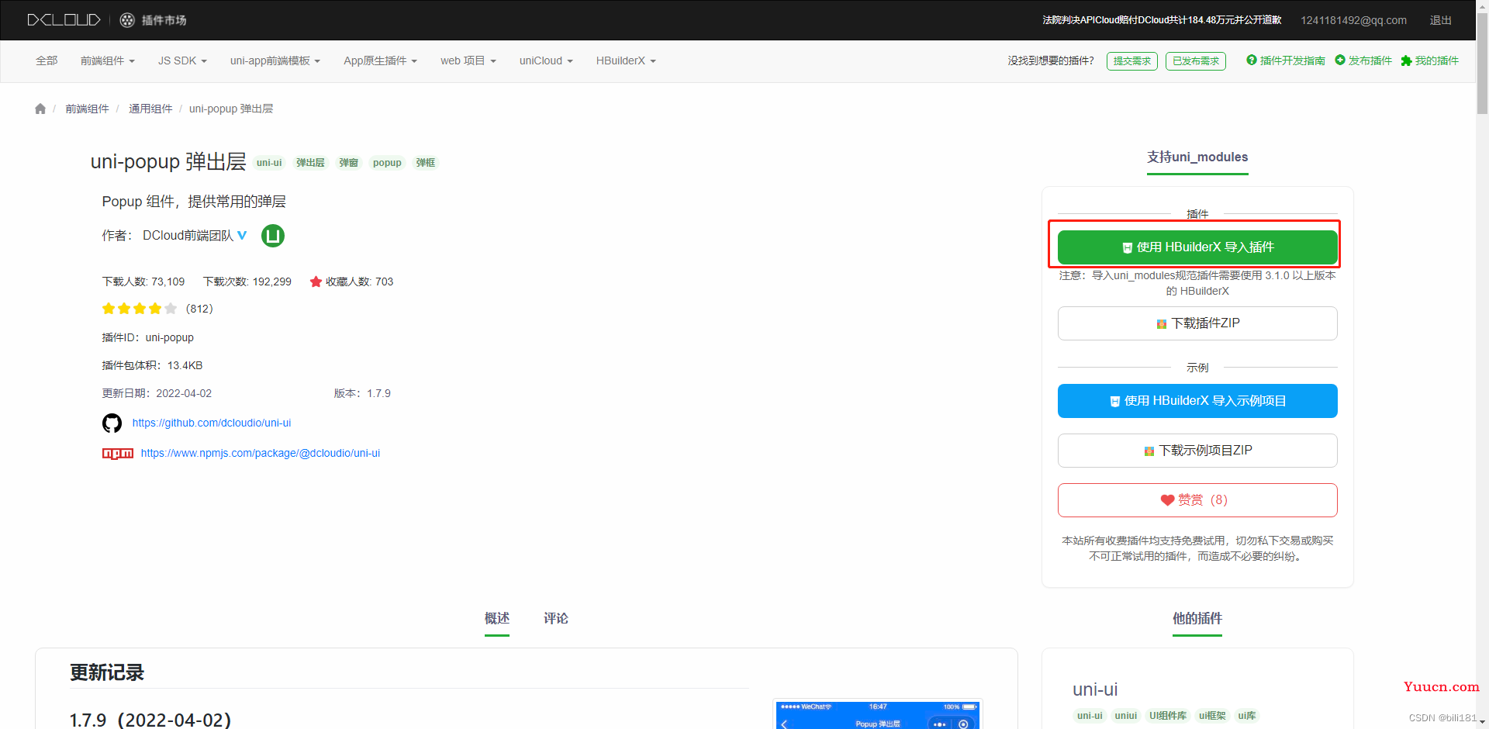Open the APICloud court ruling announcement
The image size is (1489, 729).
coord(1162,20)
